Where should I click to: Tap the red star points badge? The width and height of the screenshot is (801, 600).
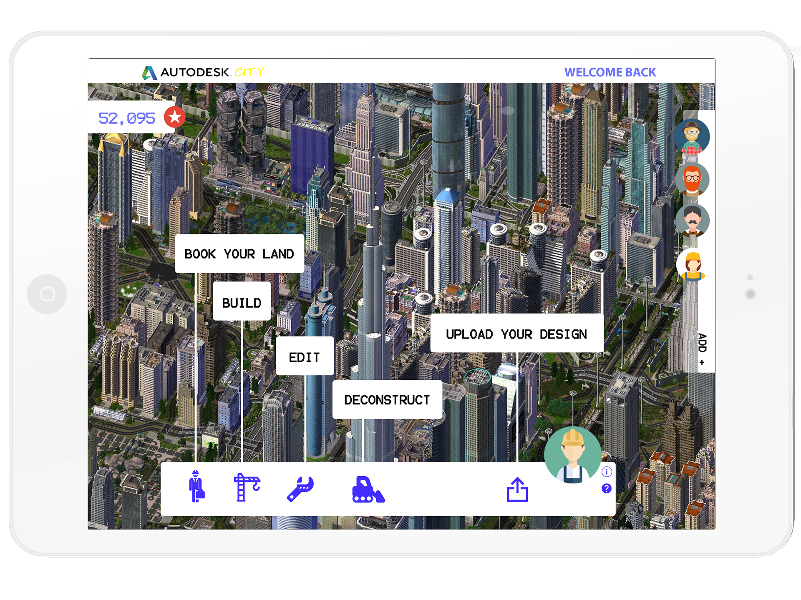(x=174, y=117)
